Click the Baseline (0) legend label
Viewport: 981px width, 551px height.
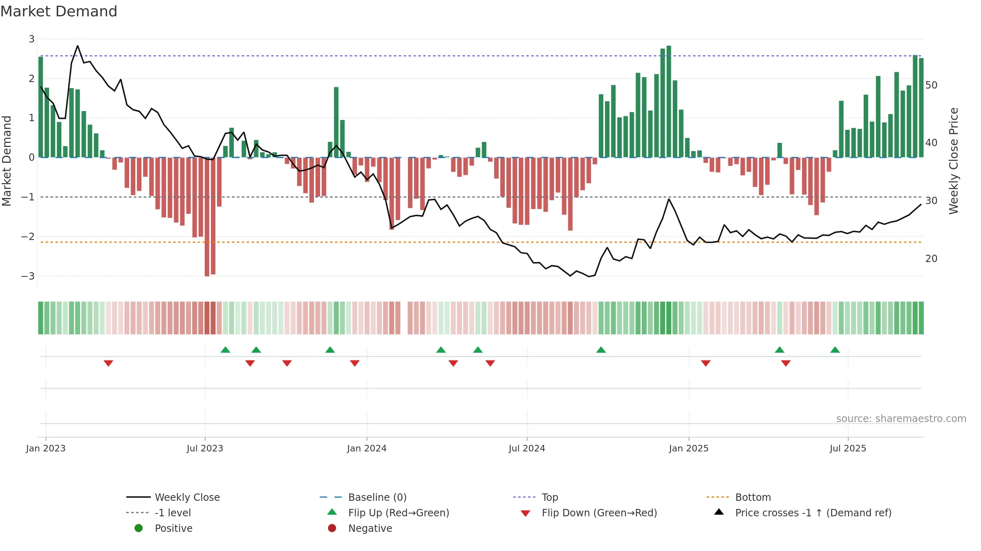pyautogui.click(x=377, y=497)
